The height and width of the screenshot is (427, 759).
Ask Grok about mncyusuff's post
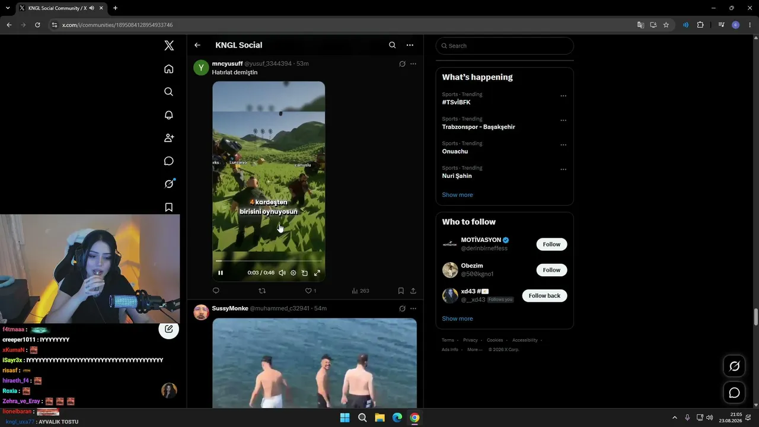[x=402, y=64]
